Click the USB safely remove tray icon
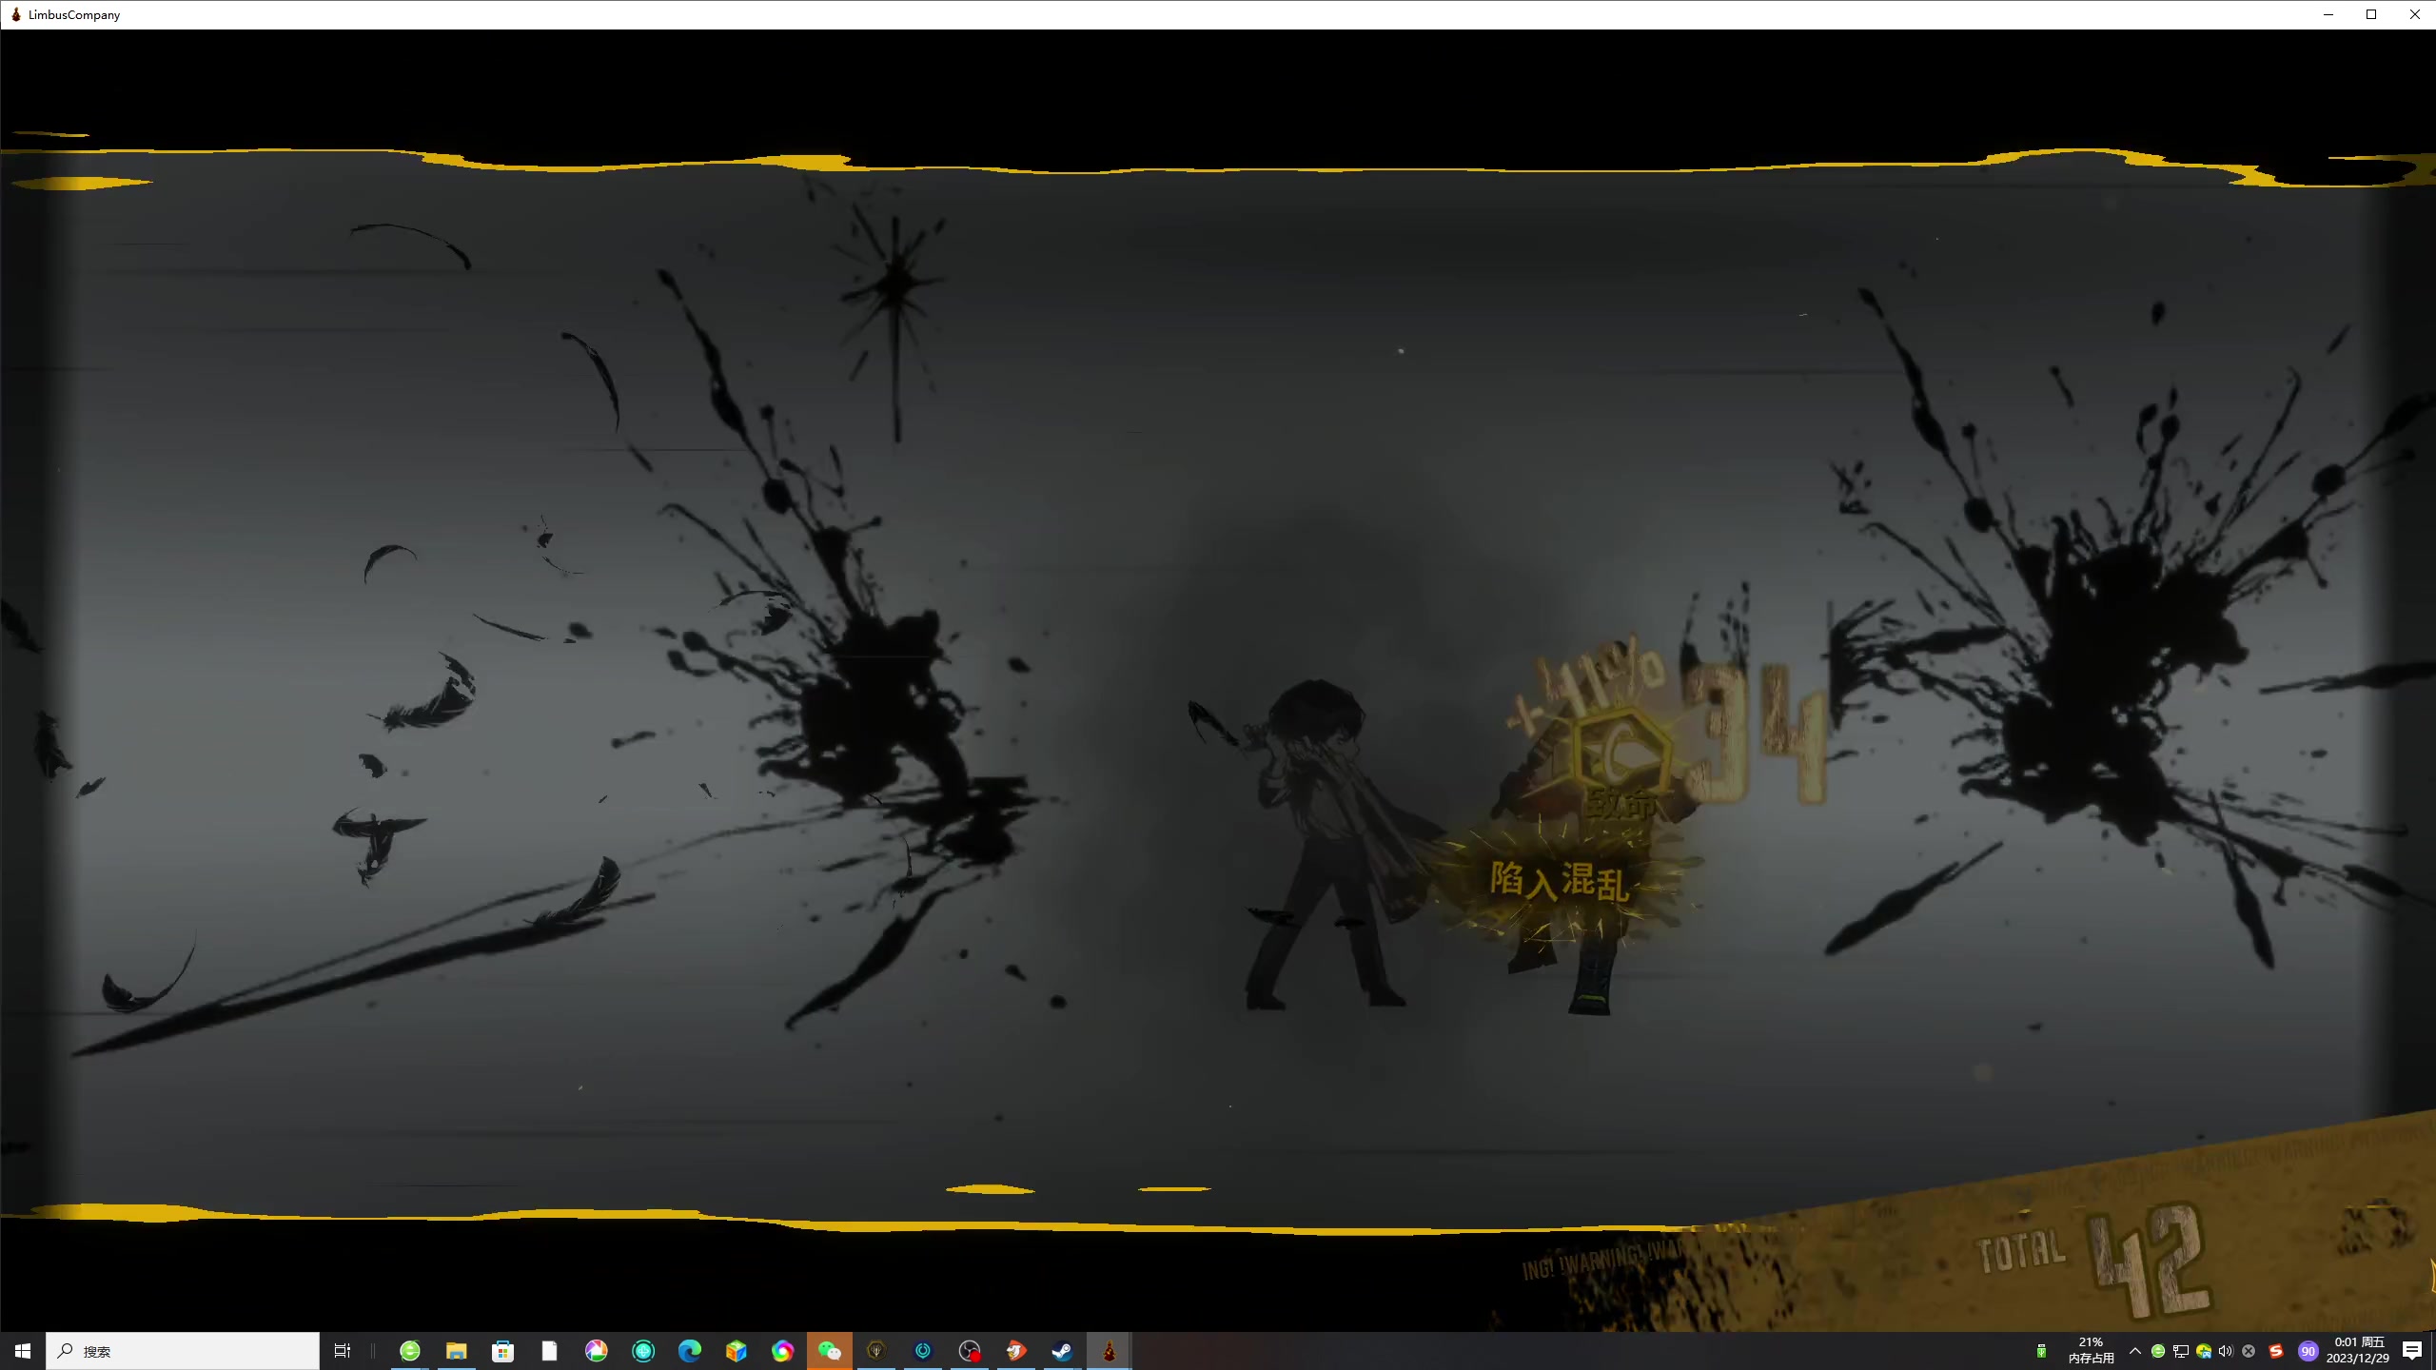Viewport: 2436px width, 1370px height. [x=2041, y=1351]
